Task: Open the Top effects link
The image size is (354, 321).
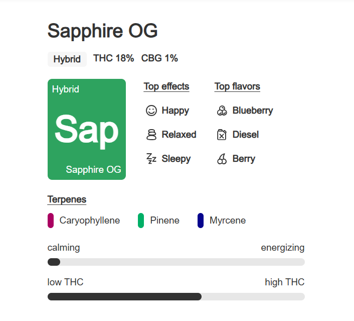Action: [166, 86]
